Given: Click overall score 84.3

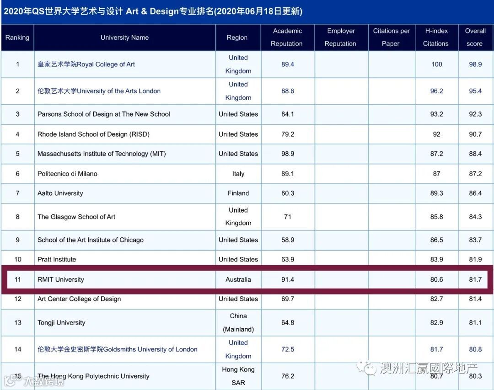Looking at the screenshot, I should click(x=475, y=217).
